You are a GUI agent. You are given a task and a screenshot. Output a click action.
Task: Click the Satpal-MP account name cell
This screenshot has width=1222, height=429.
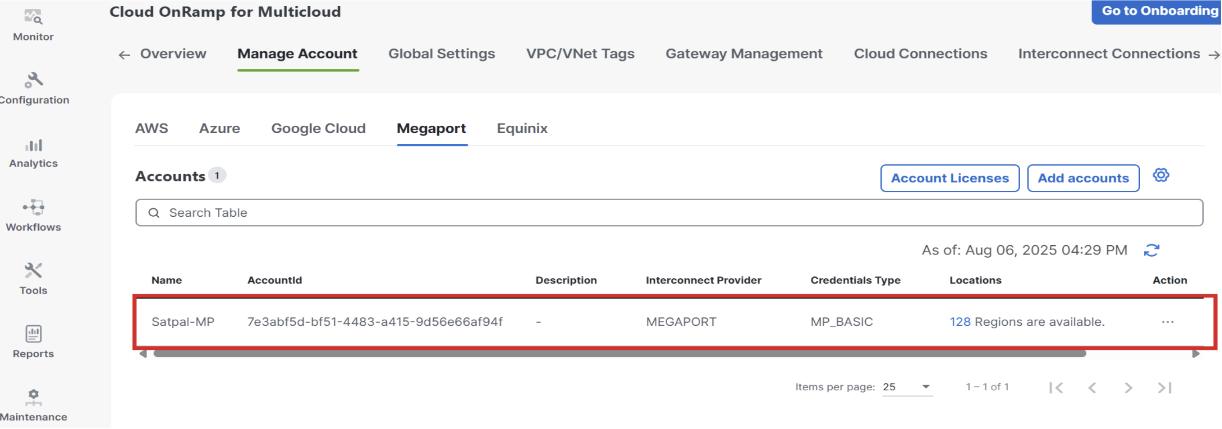183,323
